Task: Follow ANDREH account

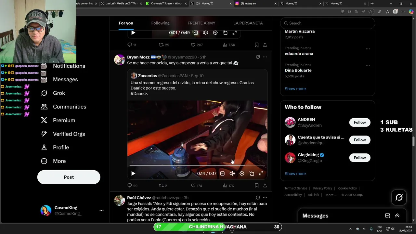Action: pos(360,123)
